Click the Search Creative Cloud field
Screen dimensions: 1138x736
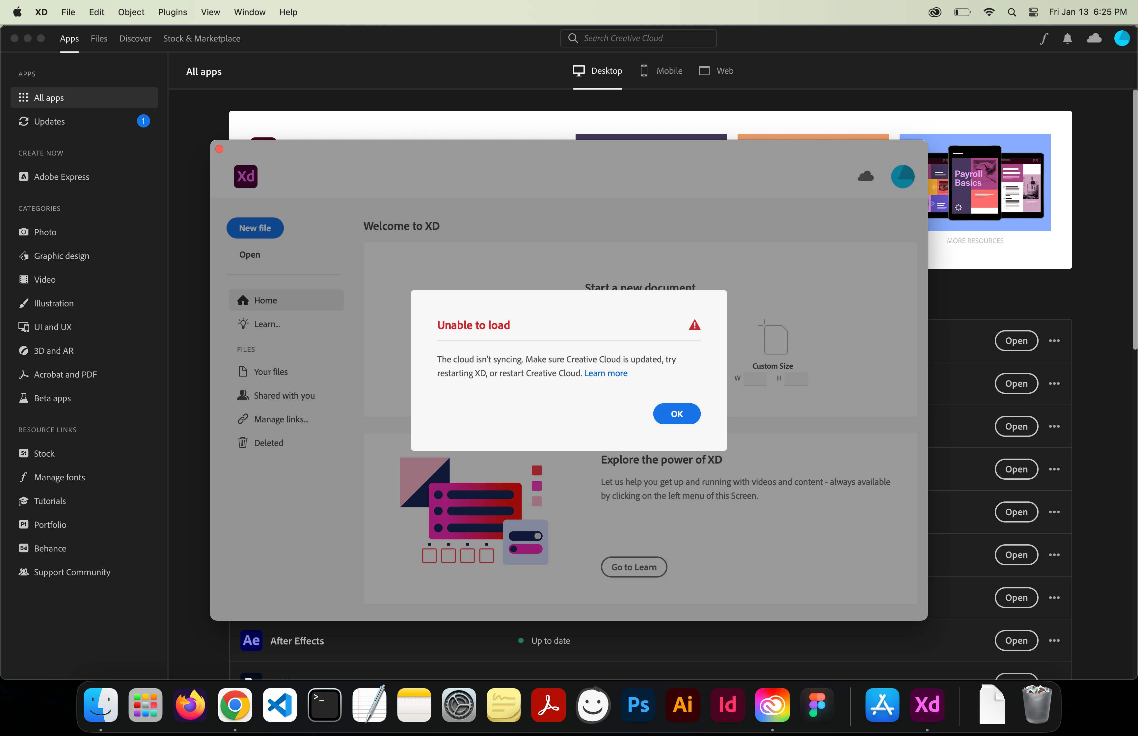638,38
